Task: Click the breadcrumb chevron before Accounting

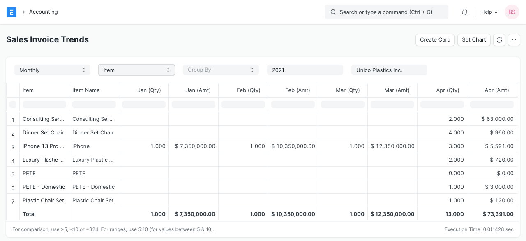Action: [x=24, y=12]
